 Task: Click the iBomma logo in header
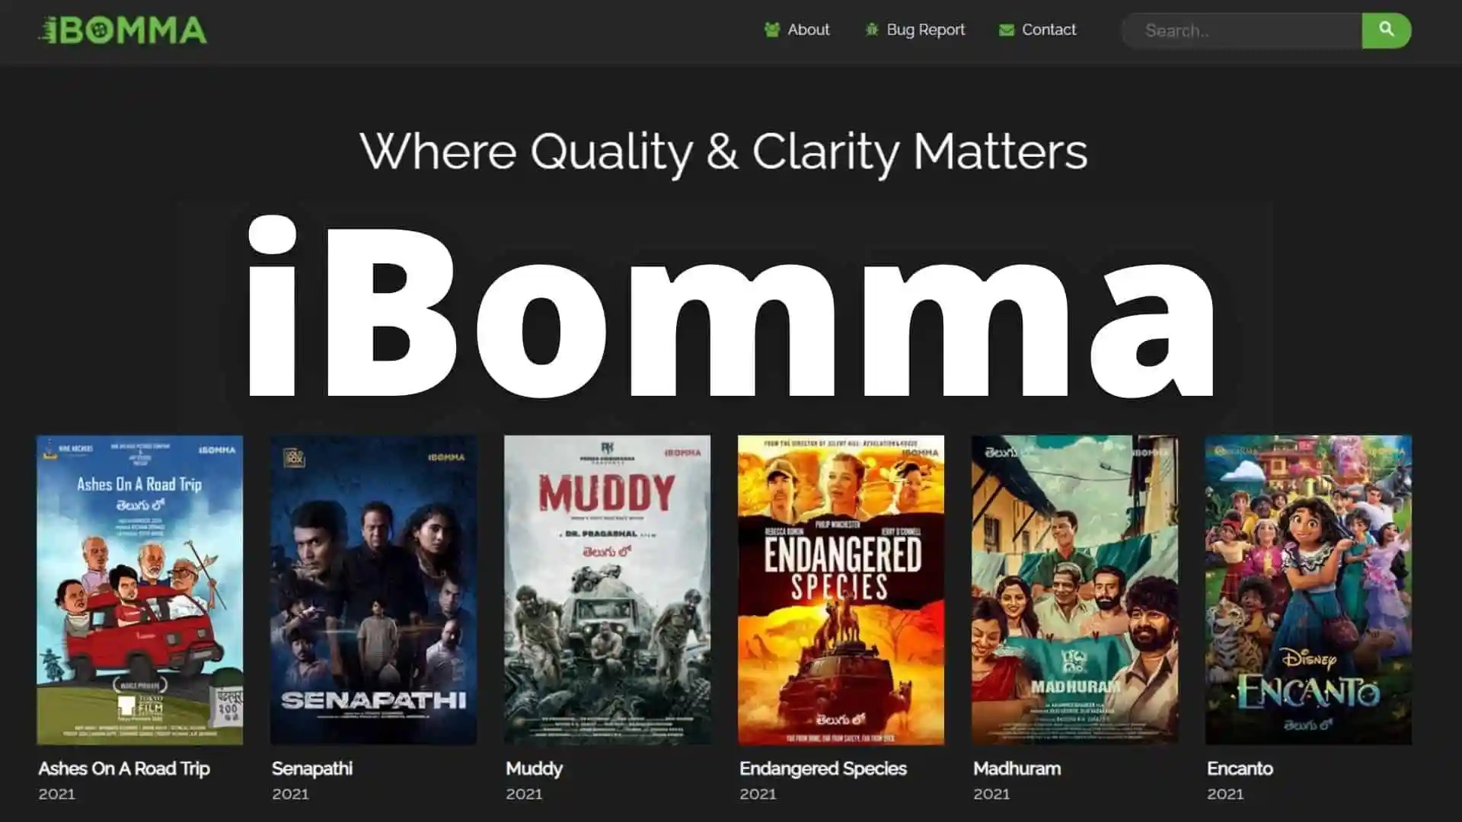pyautogui.click(x=123, y=30)
